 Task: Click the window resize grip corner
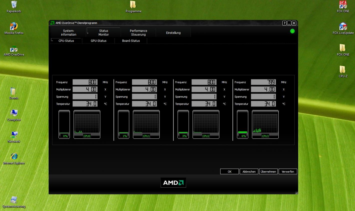click(x=296, y=193)
